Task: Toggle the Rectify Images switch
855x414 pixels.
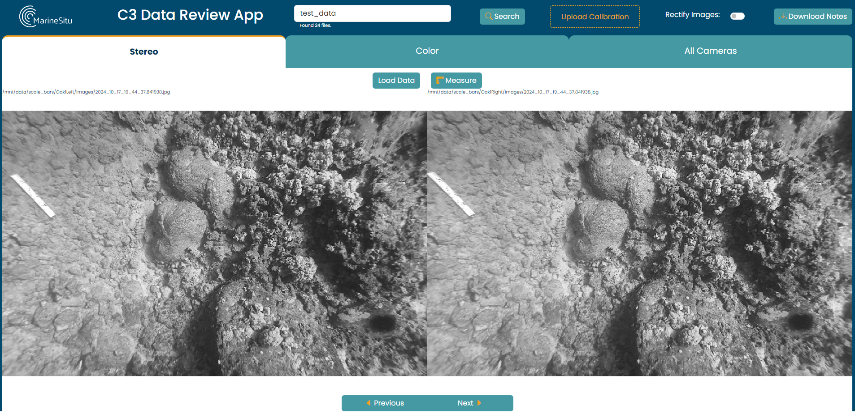Action: (x=737, y=16)
